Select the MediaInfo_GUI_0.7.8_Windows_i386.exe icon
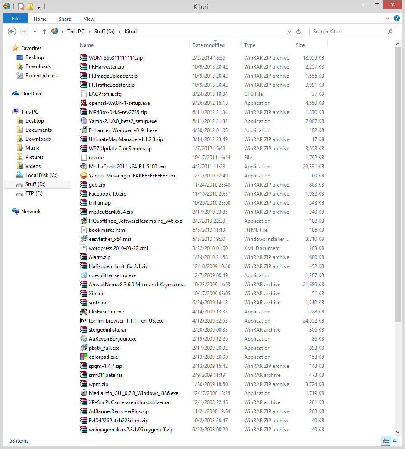 click(84, 393)
